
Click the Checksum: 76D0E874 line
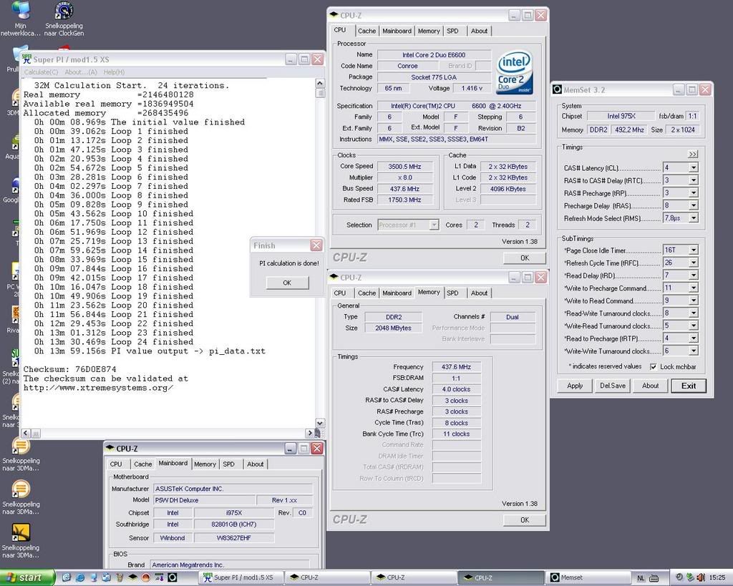click(x=69, y=369)
